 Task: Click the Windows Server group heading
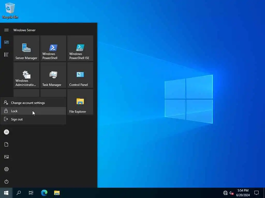(25, 30)
